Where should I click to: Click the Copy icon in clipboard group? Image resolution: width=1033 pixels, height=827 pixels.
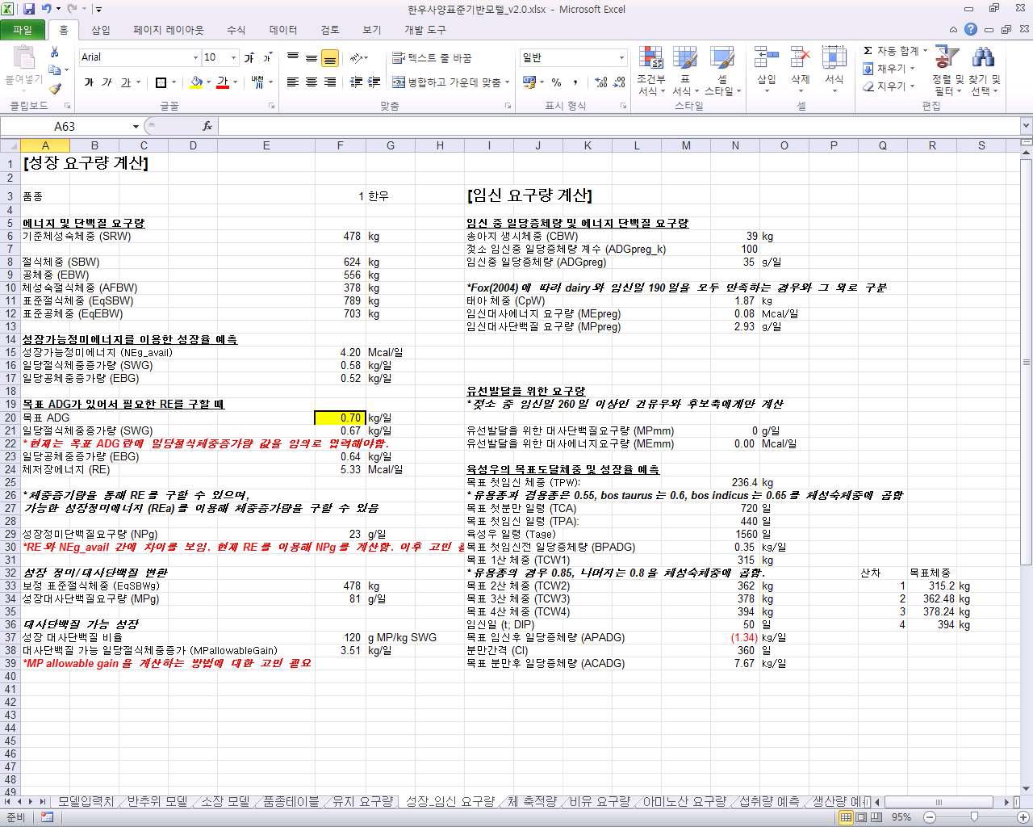click(55, 70)
